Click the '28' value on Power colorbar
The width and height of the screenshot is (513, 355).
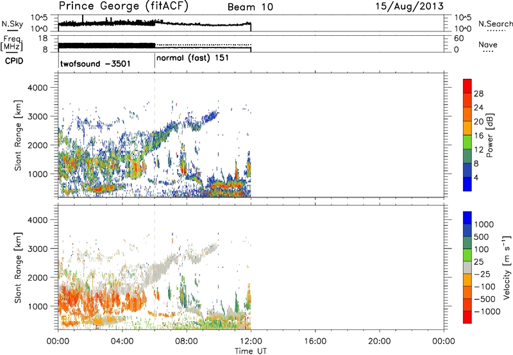click(478, 94)
